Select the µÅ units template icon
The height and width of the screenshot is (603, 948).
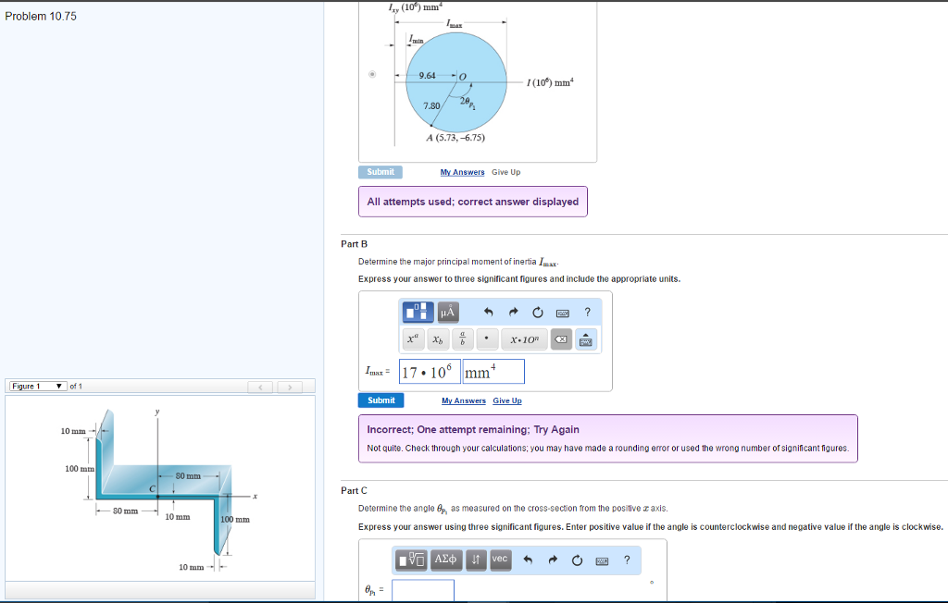point(448,313)
